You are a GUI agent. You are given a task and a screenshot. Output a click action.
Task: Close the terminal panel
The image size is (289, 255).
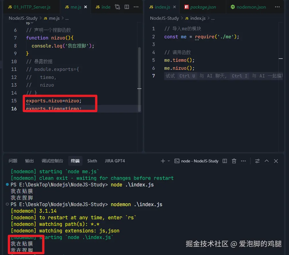(276, 161)
